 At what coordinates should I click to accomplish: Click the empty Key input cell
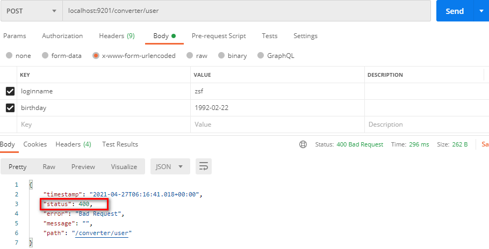click(x=104, y=124)
